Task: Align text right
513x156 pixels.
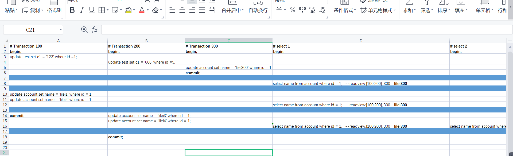Action: [192, 10]
